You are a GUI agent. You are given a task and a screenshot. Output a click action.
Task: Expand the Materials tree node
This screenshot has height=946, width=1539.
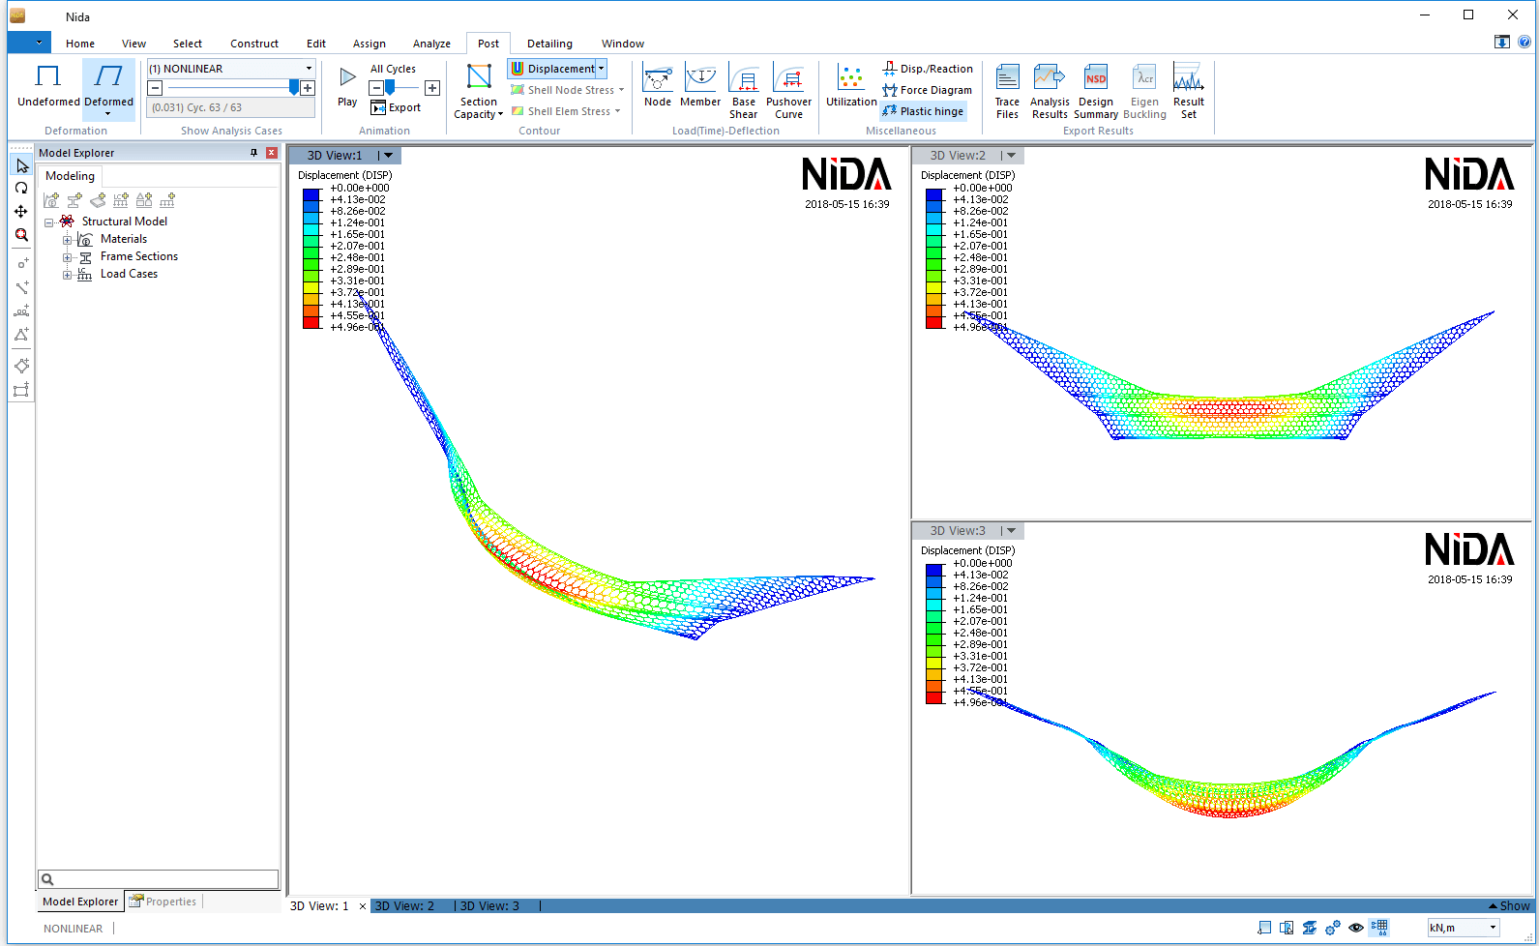tap(67, 240)
